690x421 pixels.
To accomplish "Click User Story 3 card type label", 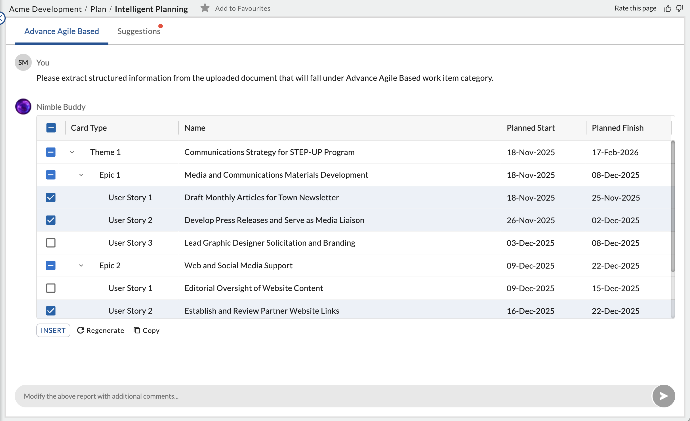I will (130, 243).
